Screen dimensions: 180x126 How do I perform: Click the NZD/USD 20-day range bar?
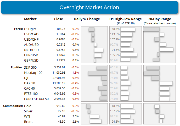166,50
